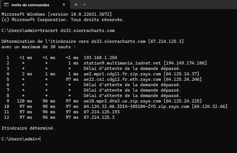Click the Itinéraire déterminé message
This screenshot has height=153, width=237.
pyautogui.click(x=28, y=128)
